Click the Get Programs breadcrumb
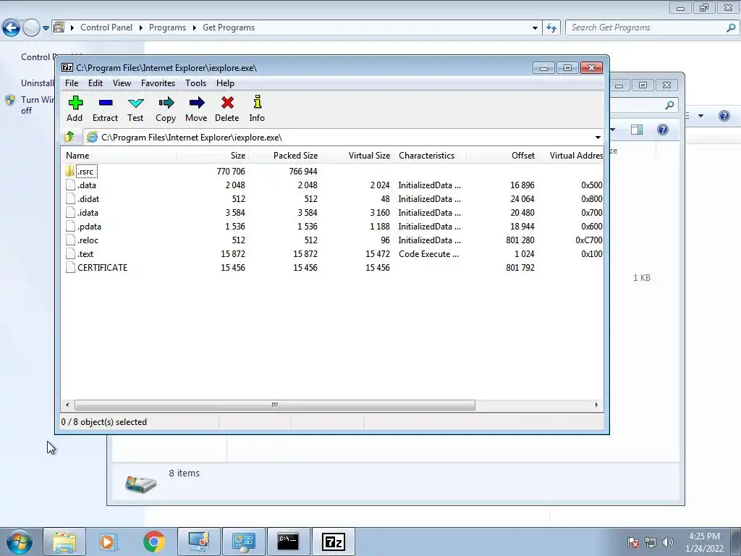This screenshot has width=741, height=556. tap(229, 28)
